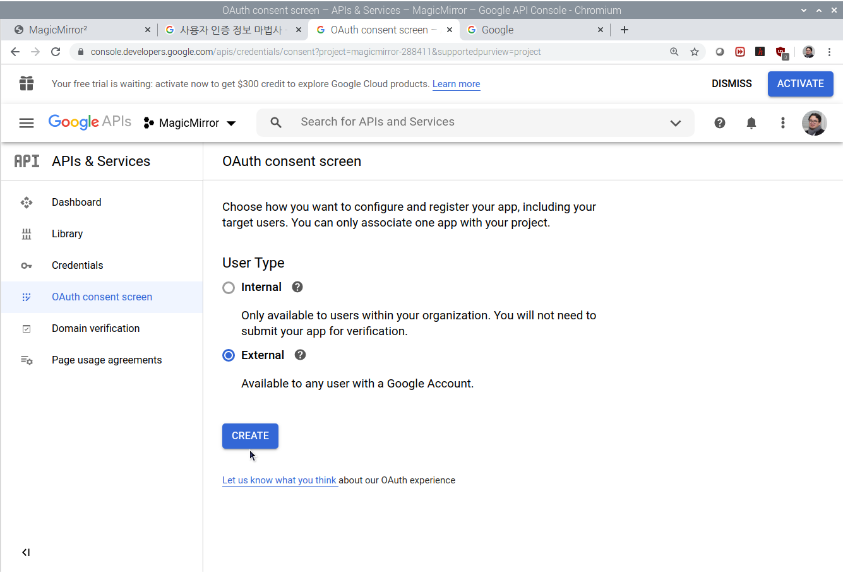Viewport: 843px width, 573px height.
Task: Click the Page usage agreements icon
Action: [27, 360]
